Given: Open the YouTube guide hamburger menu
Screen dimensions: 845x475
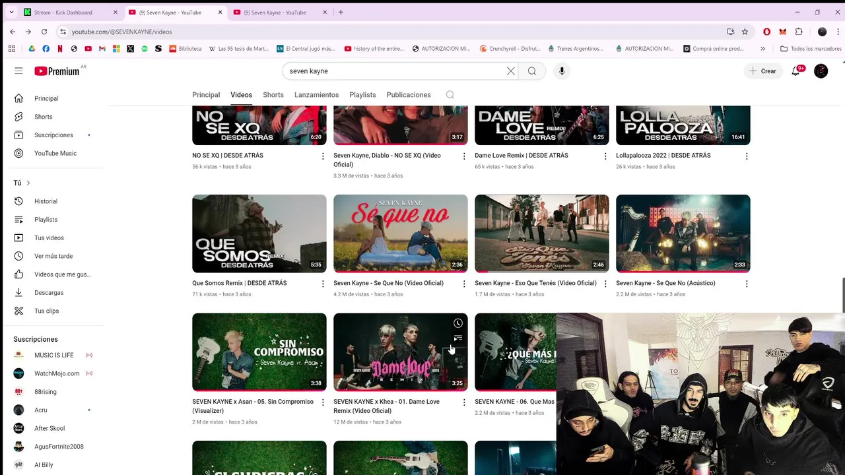Looking at the screenshot, I should click(x=18, y=71).
